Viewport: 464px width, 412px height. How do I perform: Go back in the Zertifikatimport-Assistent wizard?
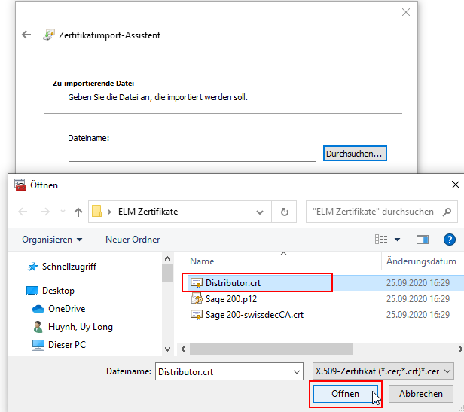[x=26, y=35]
